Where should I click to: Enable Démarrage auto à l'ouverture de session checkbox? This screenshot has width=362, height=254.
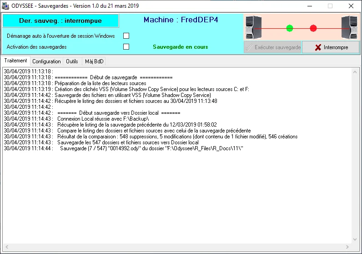tap(126, 36)
